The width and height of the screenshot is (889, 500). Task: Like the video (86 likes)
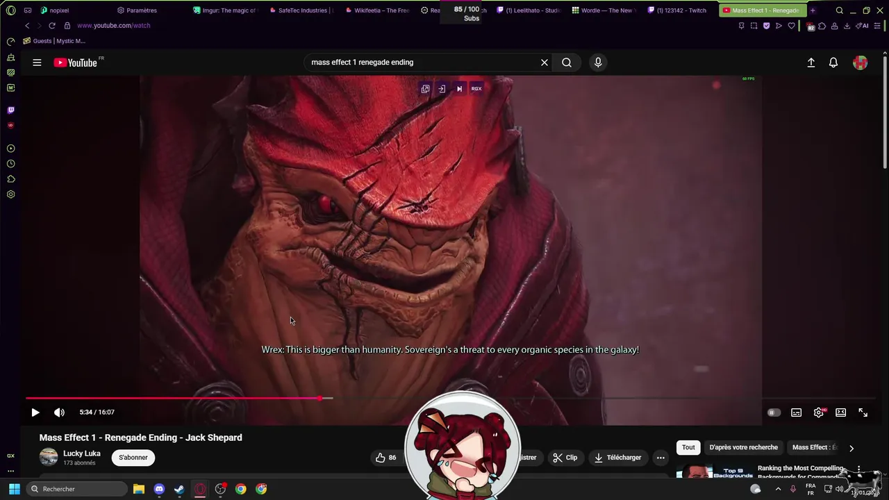[385, 458]
